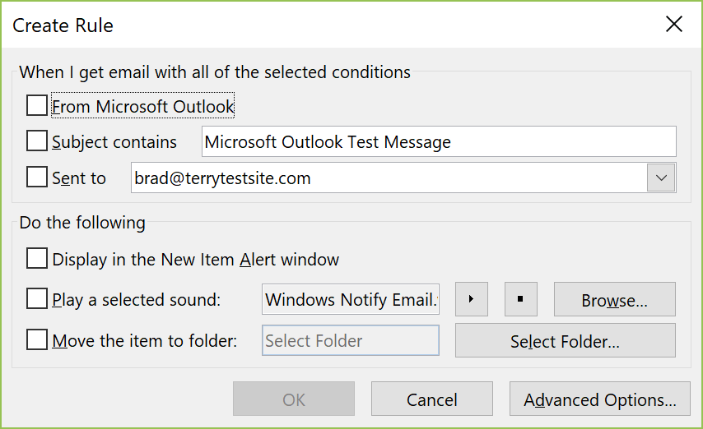Check the Sent to condition box
The width and height of the screenshot is (703, 429).
(x=37, y=177)
